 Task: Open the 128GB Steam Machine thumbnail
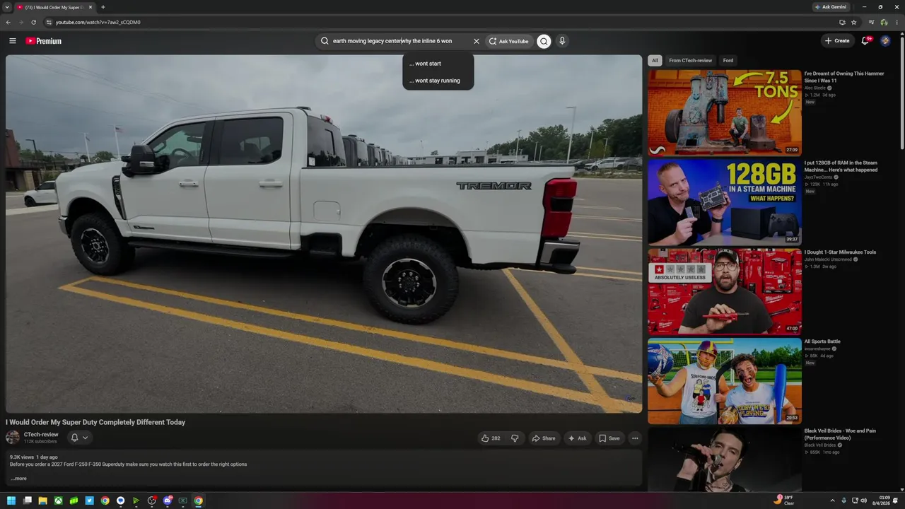pos(725,202)
